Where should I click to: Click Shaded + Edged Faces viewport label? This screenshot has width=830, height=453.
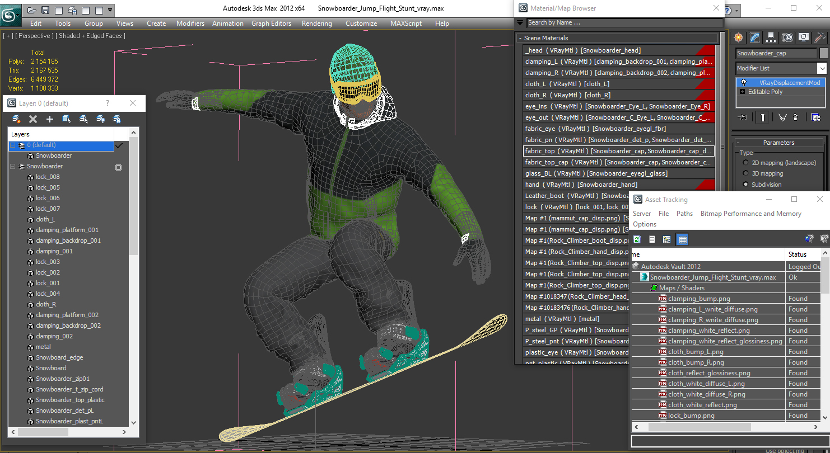tap(91, 36)
